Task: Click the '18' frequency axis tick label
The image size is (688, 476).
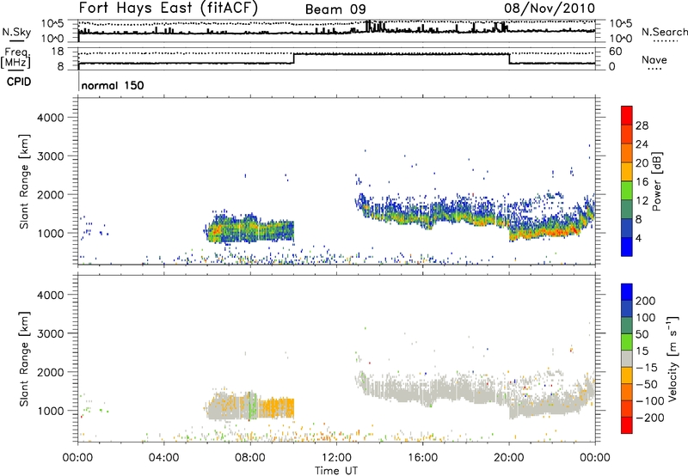Action: pyautogui.click(x=58, y=52)
